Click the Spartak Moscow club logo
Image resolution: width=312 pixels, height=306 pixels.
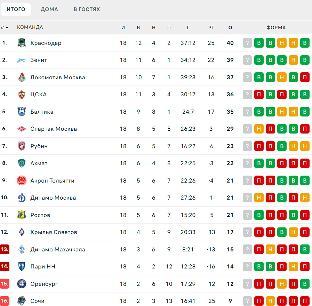(22, 129)
